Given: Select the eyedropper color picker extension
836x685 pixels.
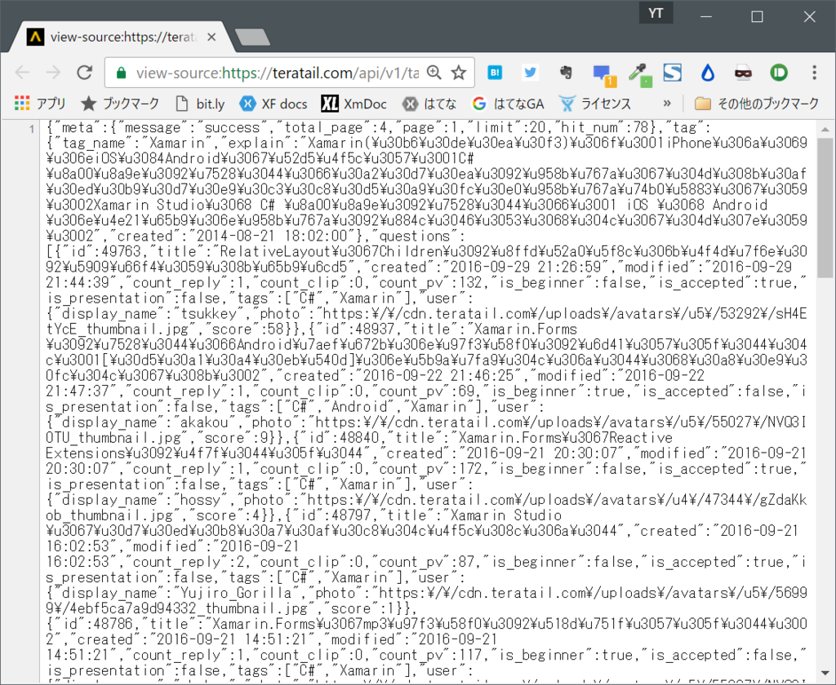Looking at the screenshot, I should [638, 74].
